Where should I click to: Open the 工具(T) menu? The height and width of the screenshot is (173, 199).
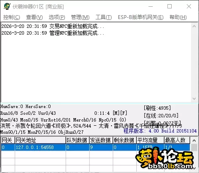pos(103,17)
